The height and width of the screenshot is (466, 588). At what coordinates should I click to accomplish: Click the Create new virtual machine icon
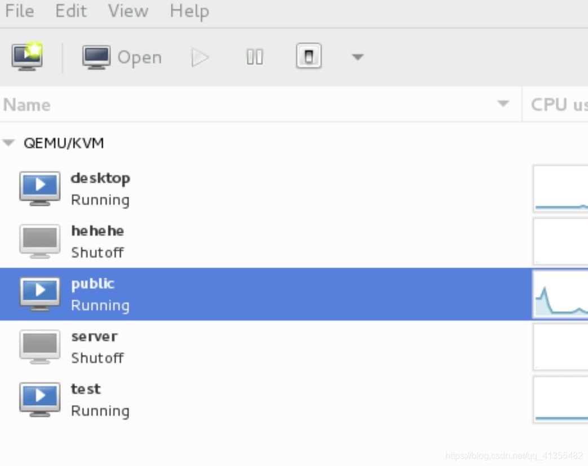click(x=27, y=56)
